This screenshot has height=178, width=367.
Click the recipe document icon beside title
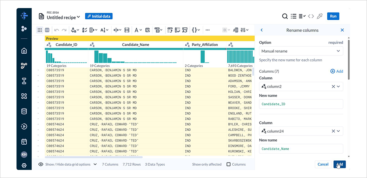[41, 16]
